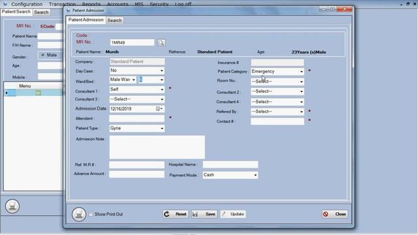Screen dimensions: 418x235
Task: Open the Reports menu
Action: pyautogui.click(x=91, y=4)
